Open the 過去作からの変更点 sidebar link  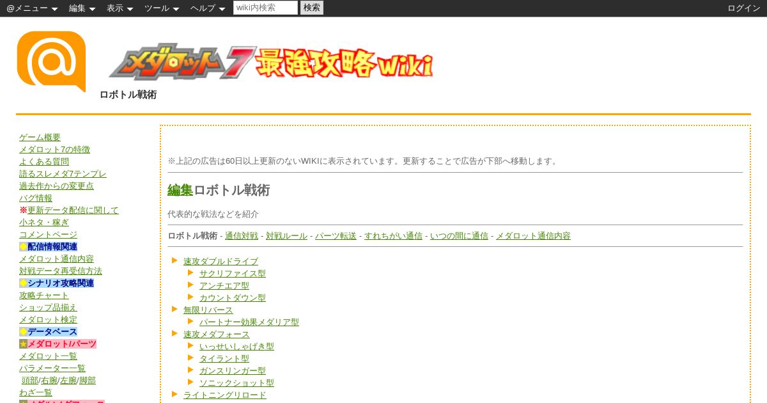tap(56, 186)
